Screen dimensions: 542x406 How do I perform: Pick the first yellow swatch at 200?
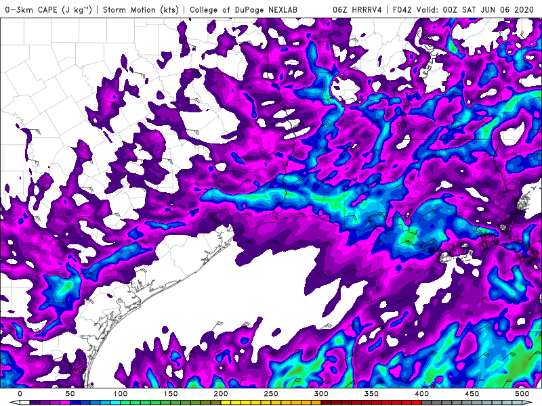(226, 402)
